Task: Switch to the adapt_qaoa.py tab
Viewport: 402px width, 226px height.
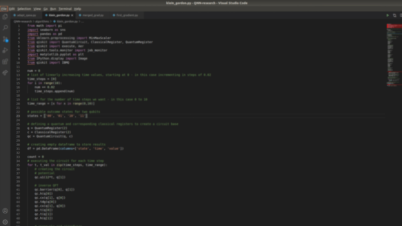Action: coord(26,15)
